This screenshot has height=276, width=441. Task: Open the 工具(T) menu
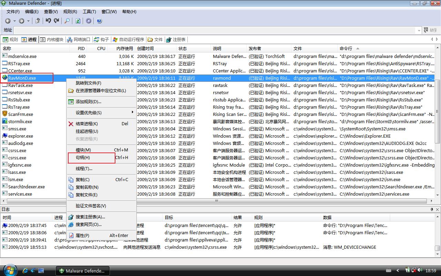pyautogui.click(x=89, y=11)
